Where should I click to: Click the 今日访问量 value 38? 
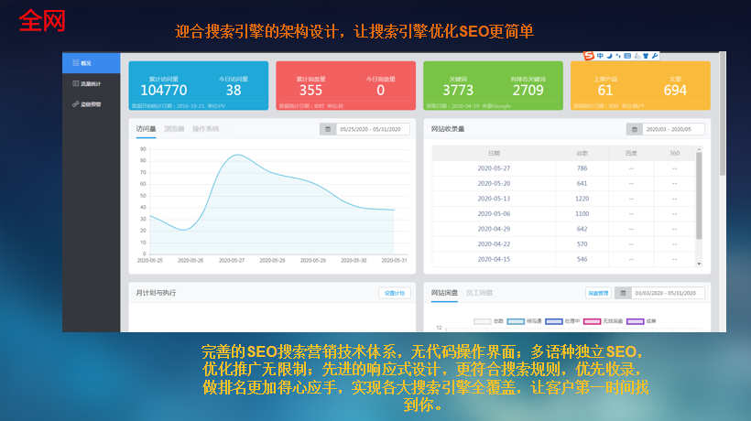pos(234,91)
